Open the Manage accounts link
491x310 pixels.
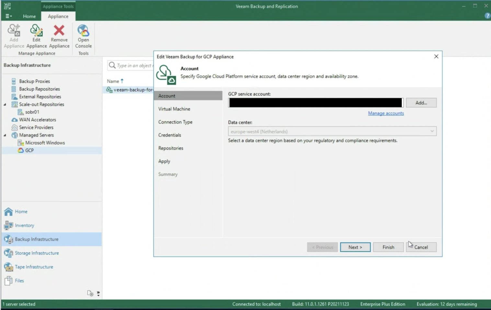pyautogui.click(x=386, y=113)
